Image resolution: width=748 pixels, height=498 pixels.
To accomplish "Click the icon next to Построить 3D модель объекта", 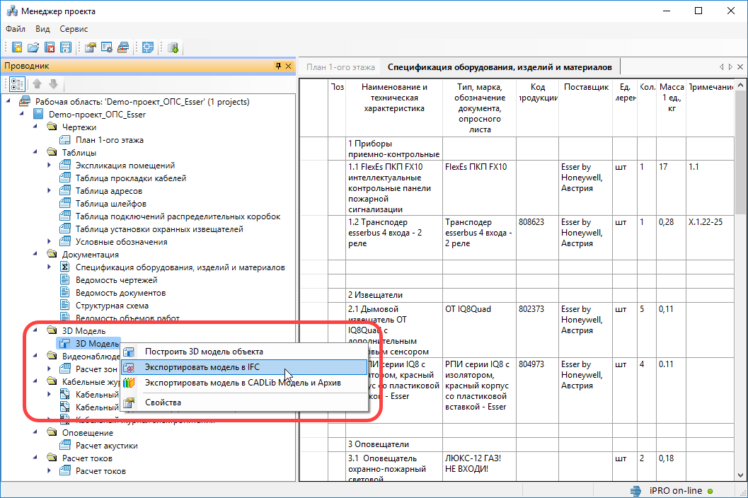I will [130, 352].
